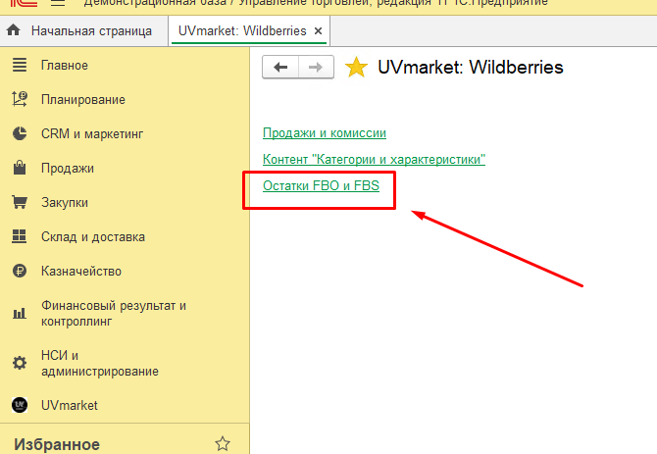
Task: Open the CRM и маркетинг section
Action: (92, 134)
